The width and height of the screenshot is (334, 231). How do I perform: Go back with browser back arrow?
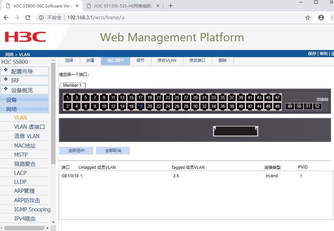point(6,18)
